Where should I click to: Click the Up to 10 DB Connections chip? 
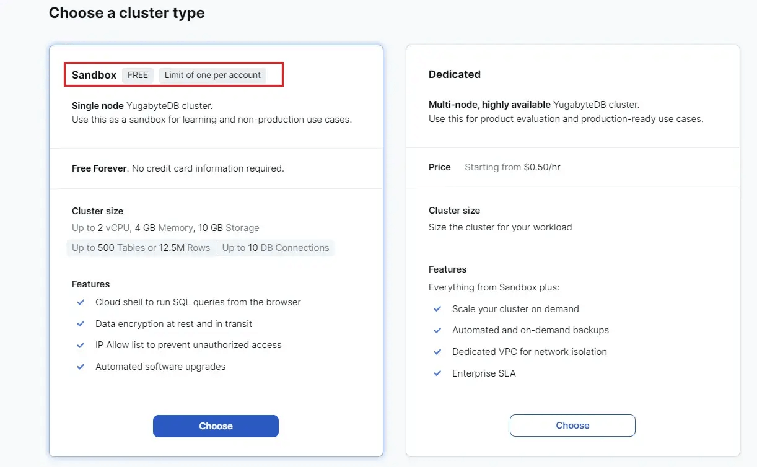[276, 248]
